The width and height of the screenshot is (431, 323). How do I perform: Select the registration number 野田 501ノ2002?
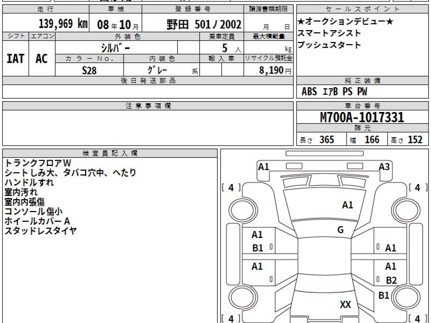click(x=204, y=24)
